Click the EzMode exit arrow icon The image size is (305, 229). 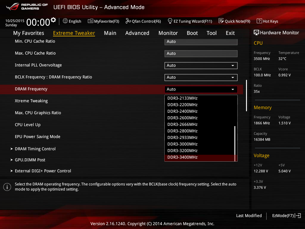298,216
